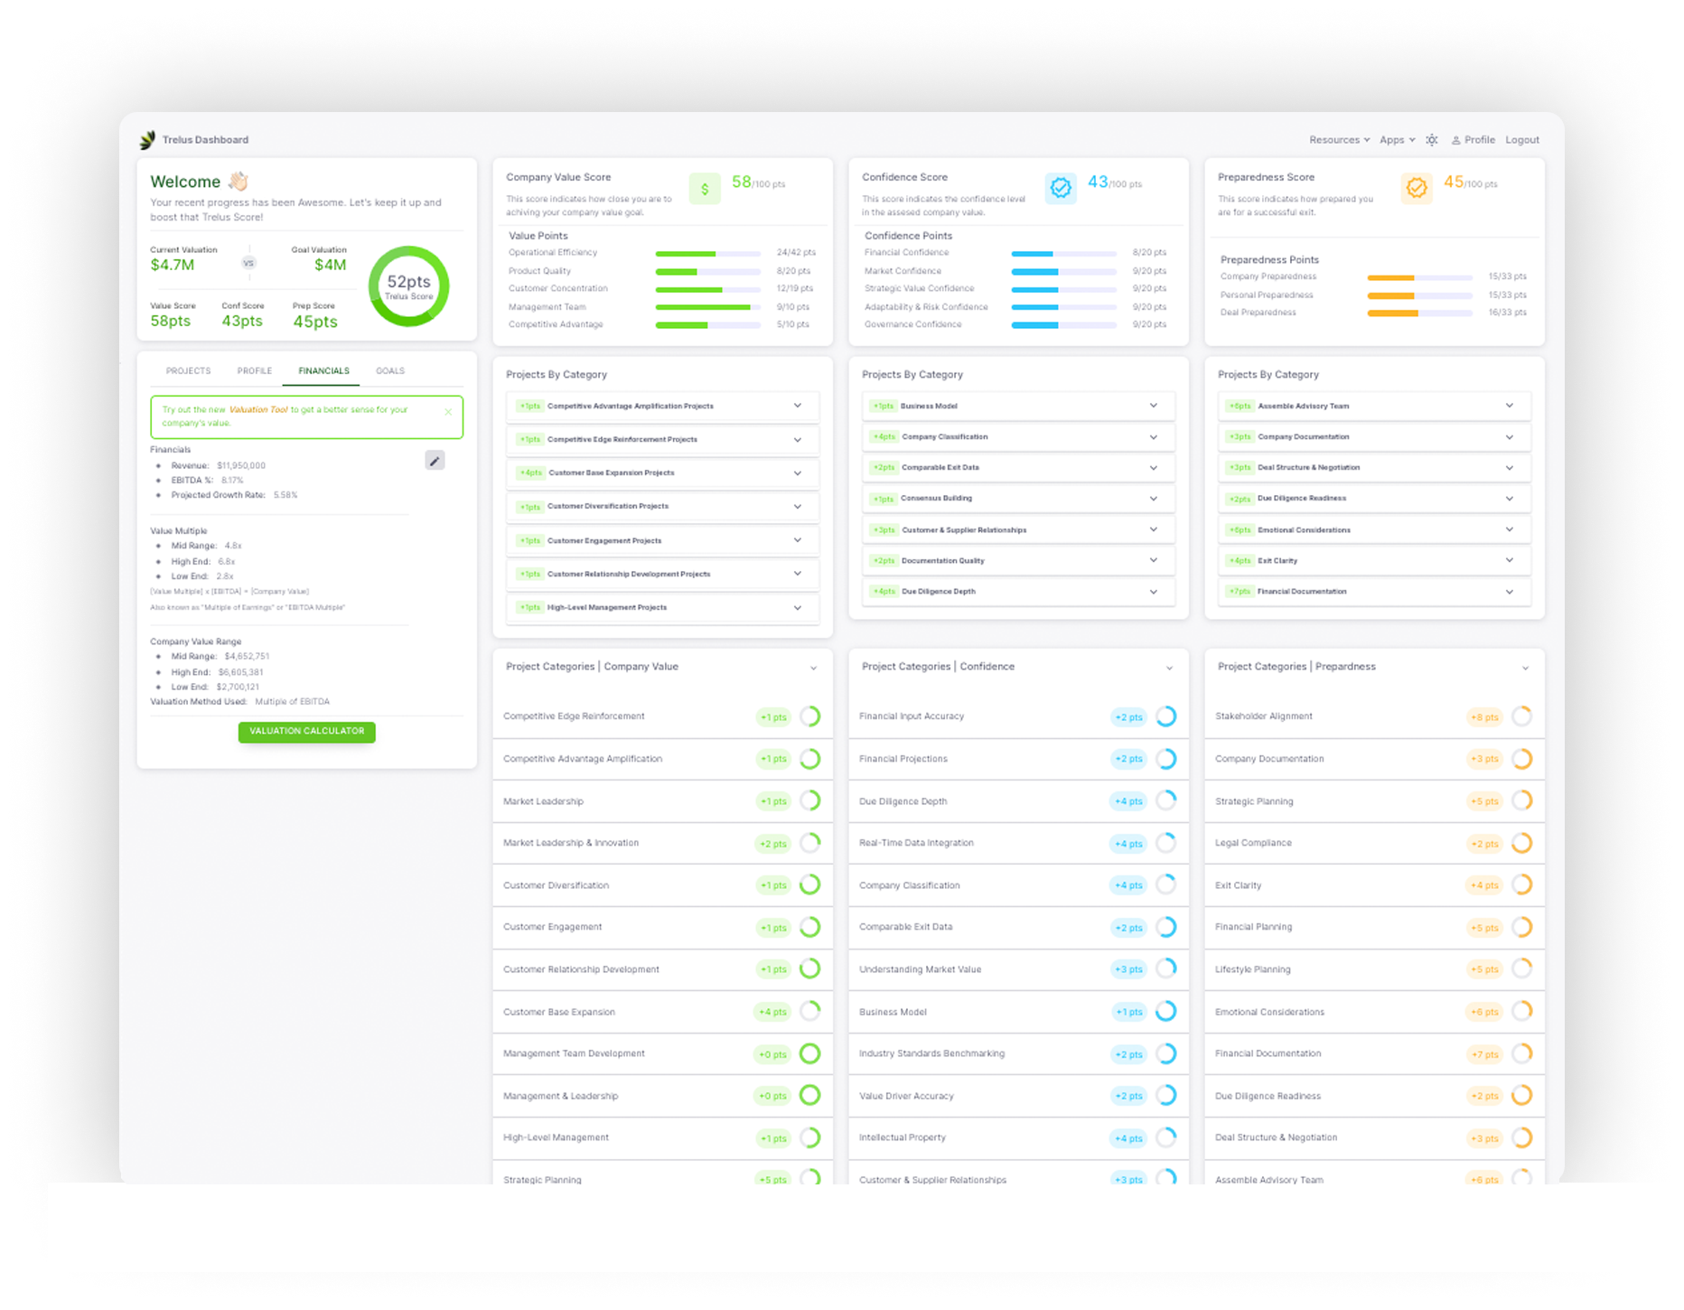The image size is (1684, 1310).
Task: Click the Trelus Dashboard title
Action: (205, 140)
